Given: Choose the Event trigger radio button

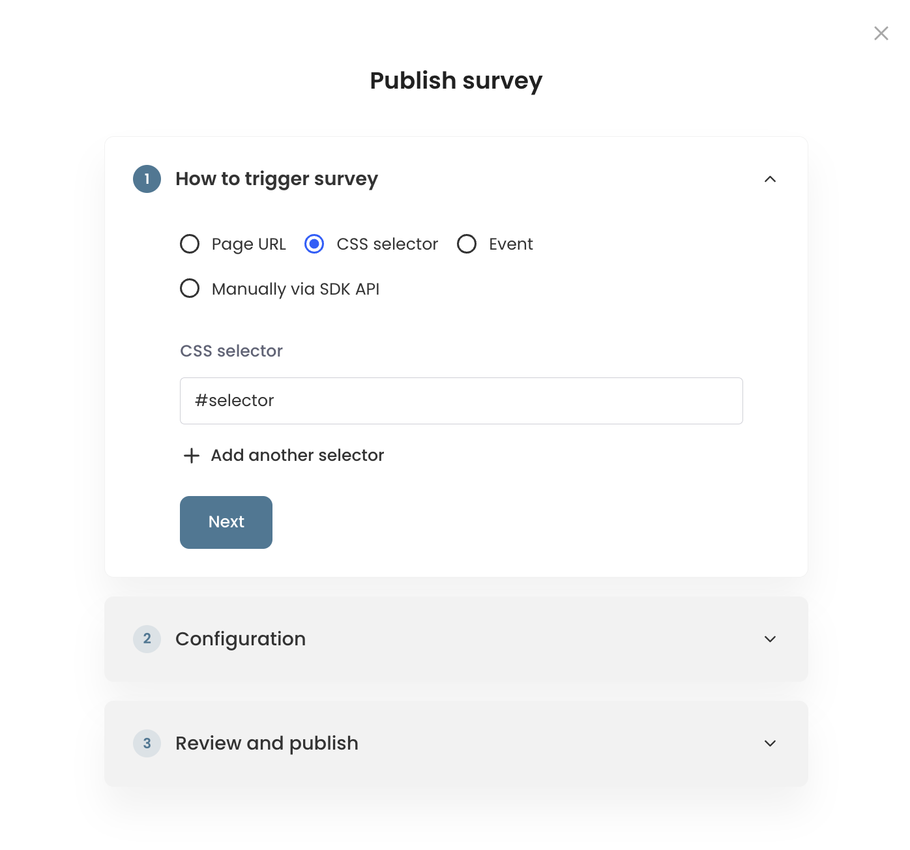Looking at the screenshot, I should pyautogui.click(x=467, y=244).
